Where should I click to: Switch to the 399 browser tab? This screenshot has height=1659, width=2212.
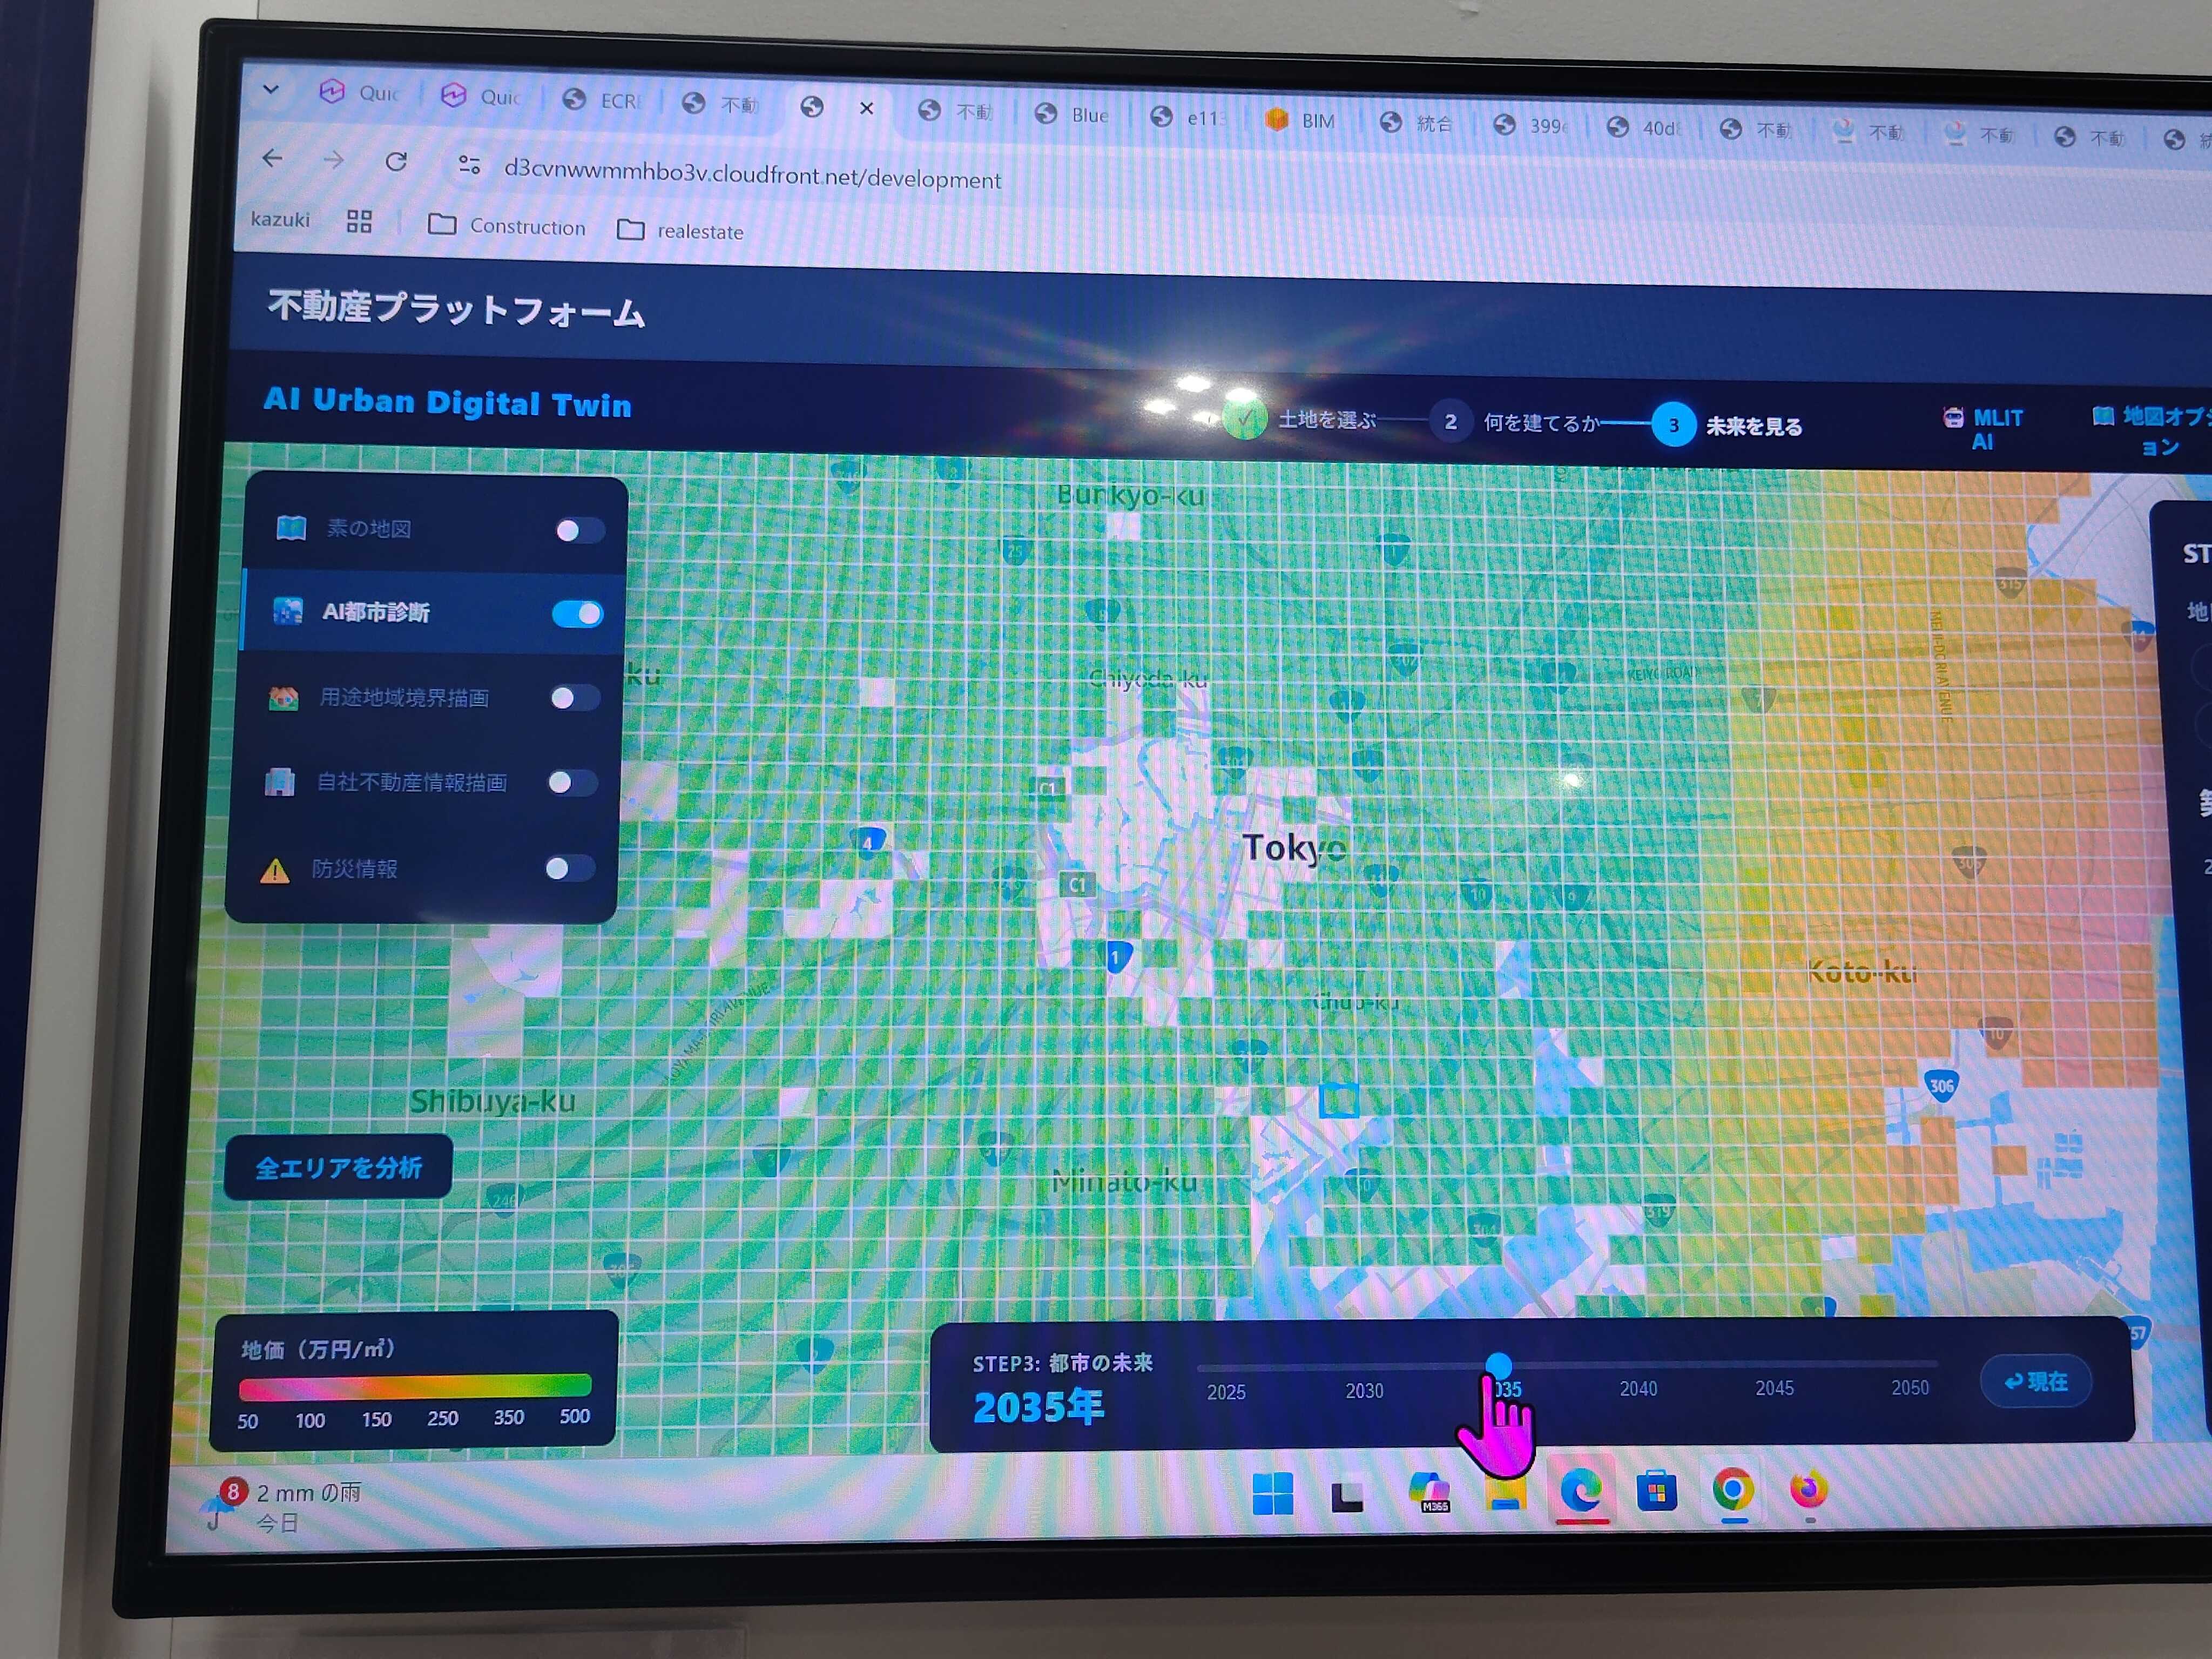coord(1531,126)
